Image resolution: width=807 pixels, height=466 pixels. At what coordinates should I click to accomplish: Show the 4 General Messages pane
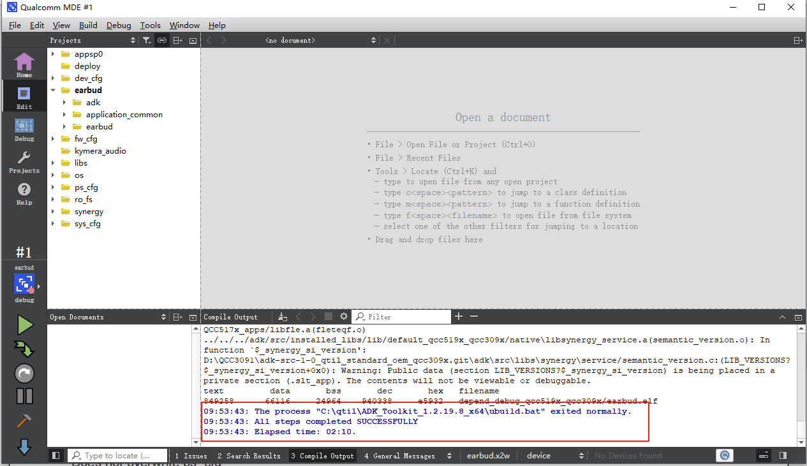pos(400,456)
